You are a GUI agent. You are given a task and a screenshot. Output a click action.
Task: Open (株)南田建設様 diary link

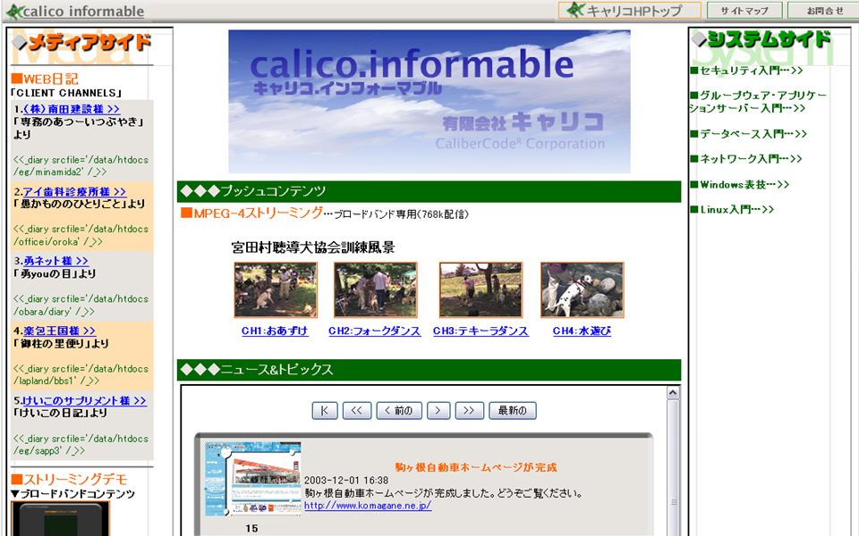(72, 109)
